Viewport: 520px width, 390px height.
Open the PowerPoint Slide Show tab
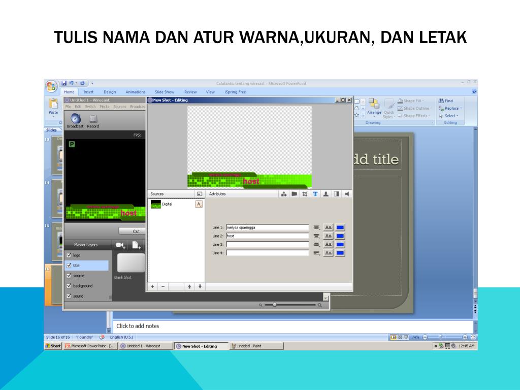click(165, 92)
